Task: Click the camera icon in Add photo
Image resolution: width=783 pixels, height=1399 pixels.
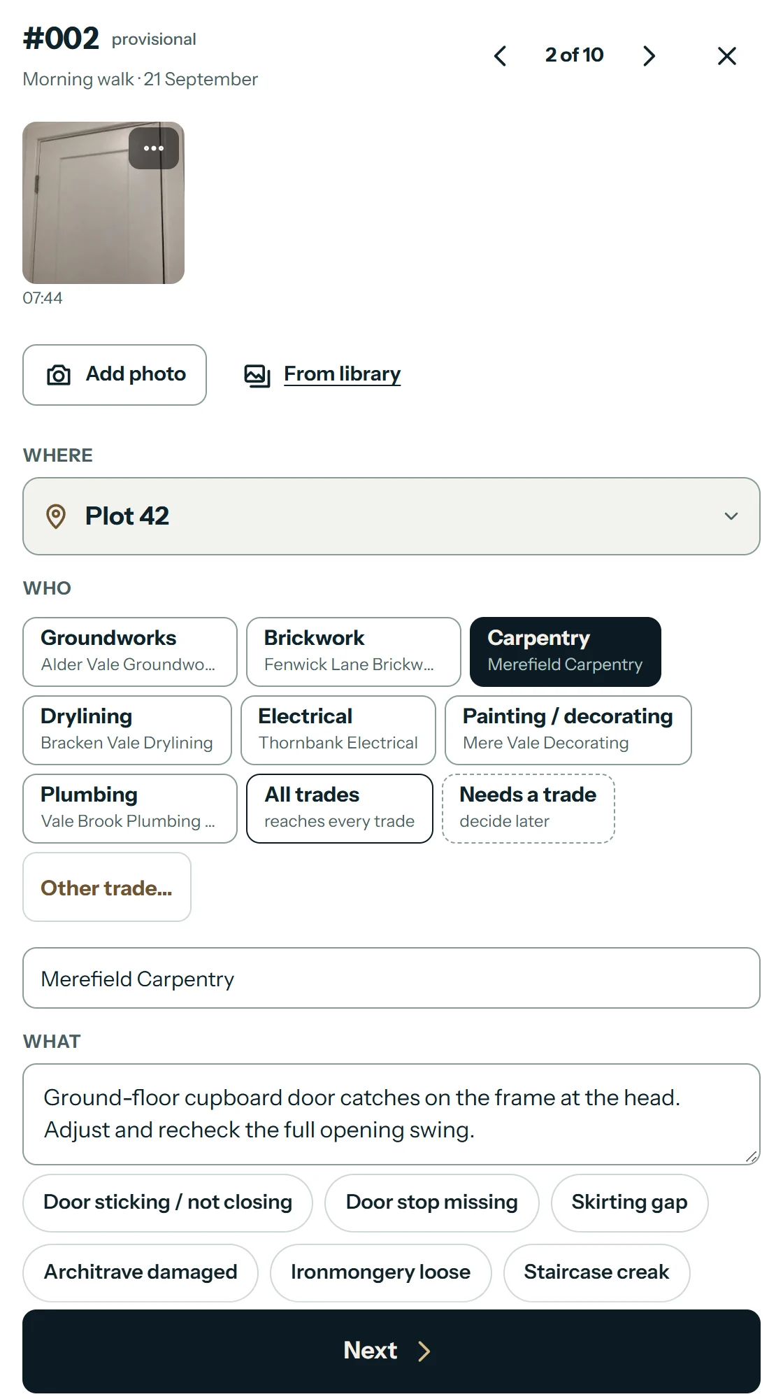Action: 59,375
